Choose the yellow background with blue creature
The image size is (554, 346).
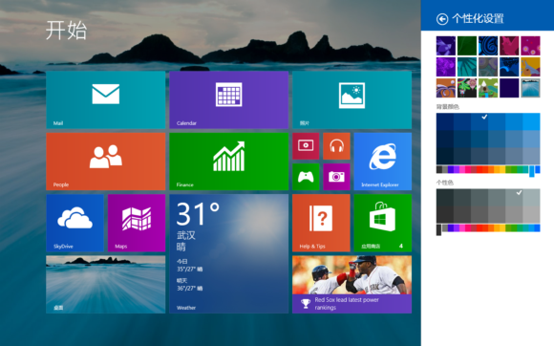(530, 67)
